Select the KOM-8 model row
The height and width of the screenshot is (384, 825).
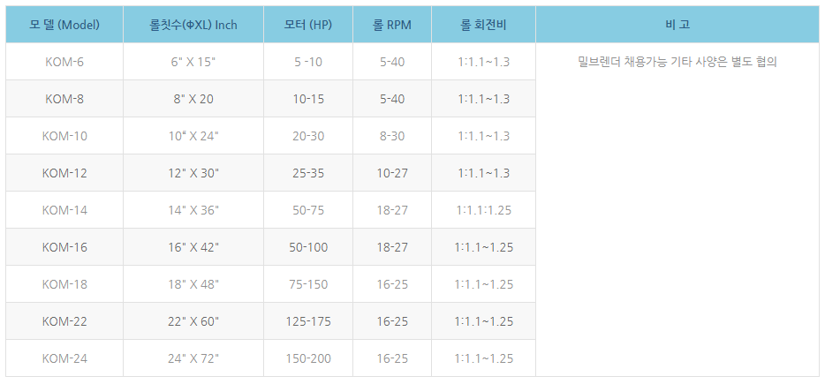click(64, 99)
